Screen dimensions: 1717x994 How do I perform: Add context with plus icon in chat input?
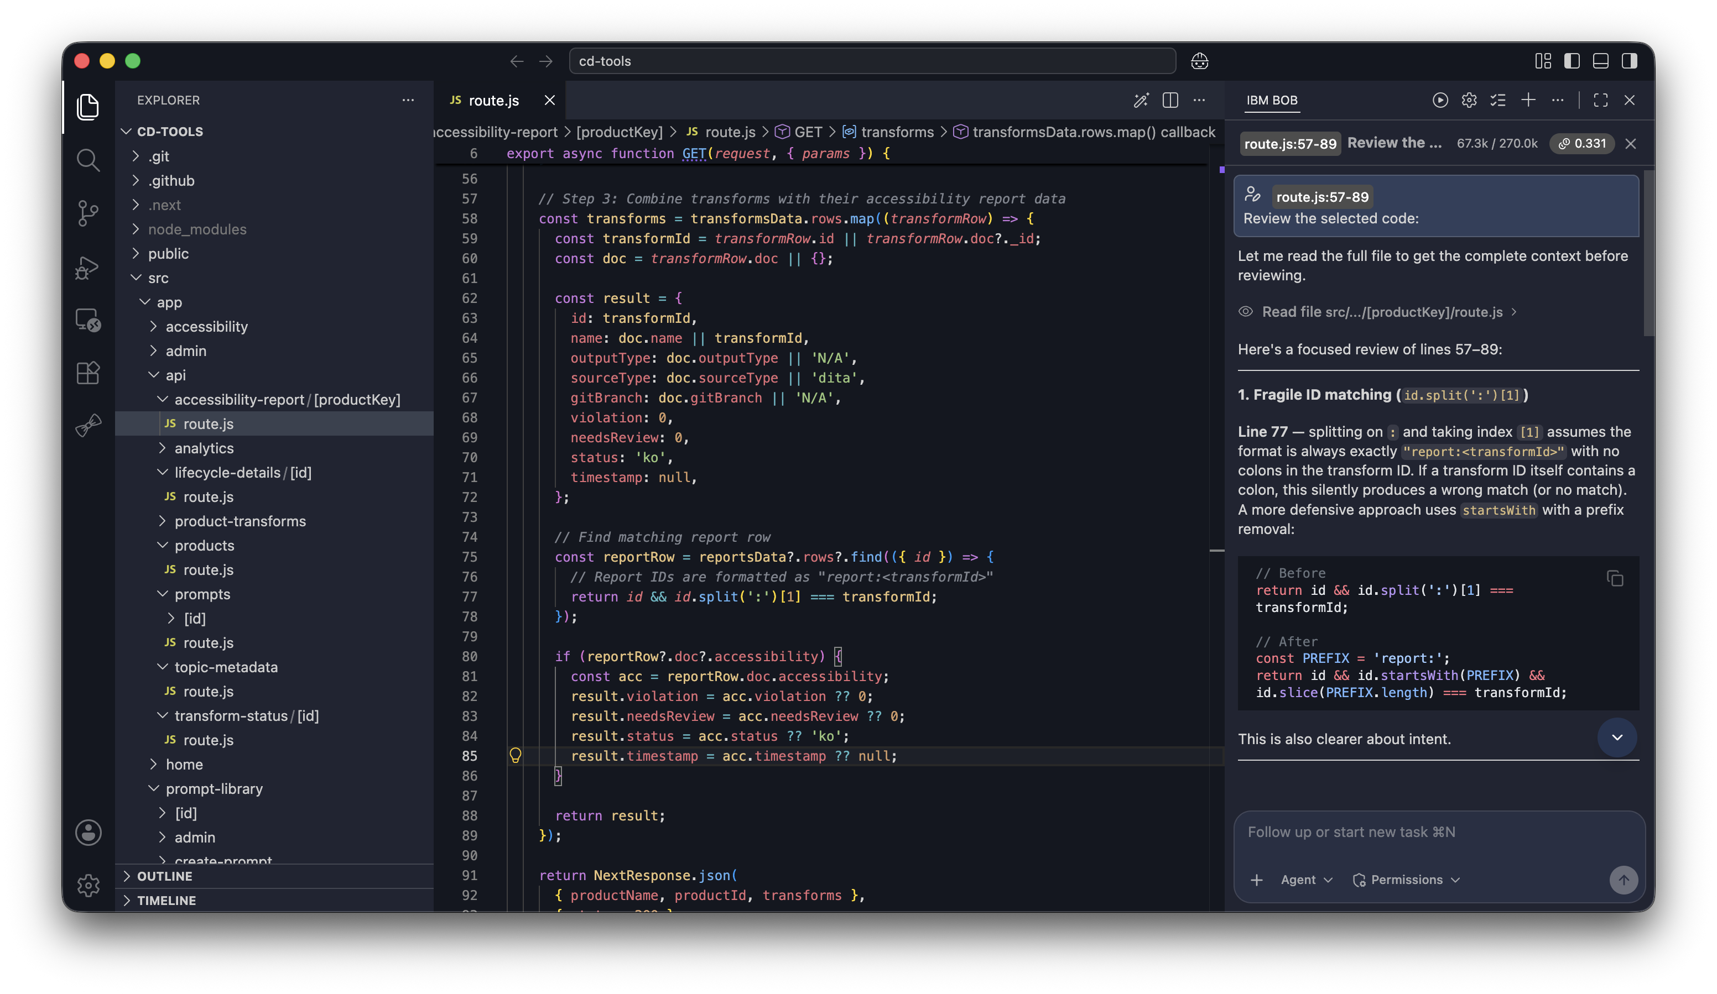(x=1256, y=880)
